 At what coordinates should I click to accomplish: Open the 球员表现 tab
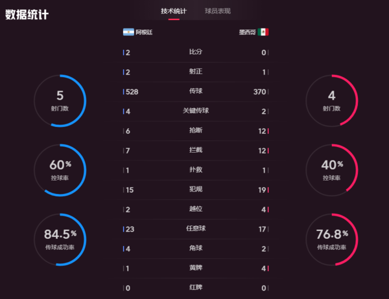click(x=217, y=11)
